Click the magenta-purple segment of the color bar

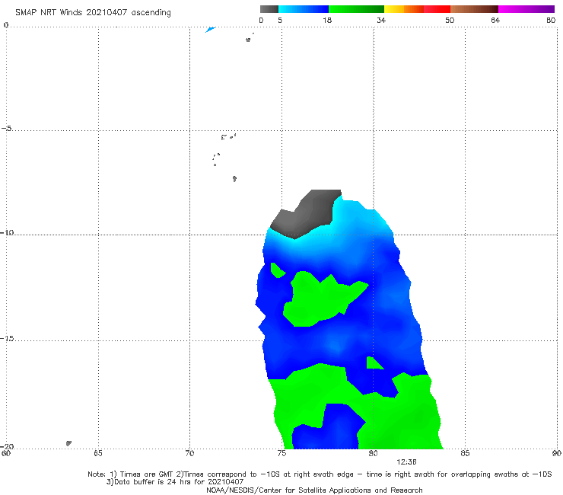click(526, 9)
